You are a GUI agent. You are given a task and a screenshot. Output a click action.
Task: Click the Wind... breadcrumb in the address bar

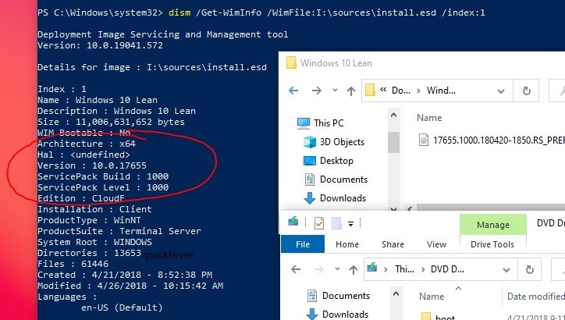(441, 91)
